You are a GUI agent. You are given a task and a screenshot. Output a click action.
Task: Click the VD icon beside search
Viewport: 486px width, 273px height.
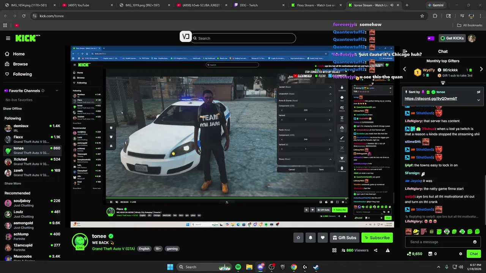point(185,37)
